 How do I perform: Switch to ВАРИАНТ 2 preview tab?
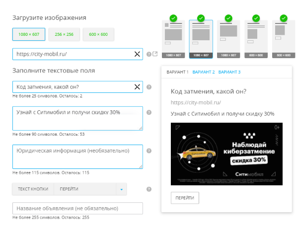(204, 72)
